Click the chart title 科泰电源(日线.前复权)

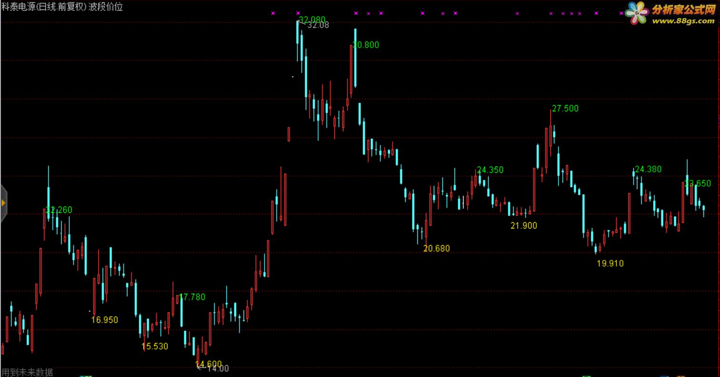(44, 7)
